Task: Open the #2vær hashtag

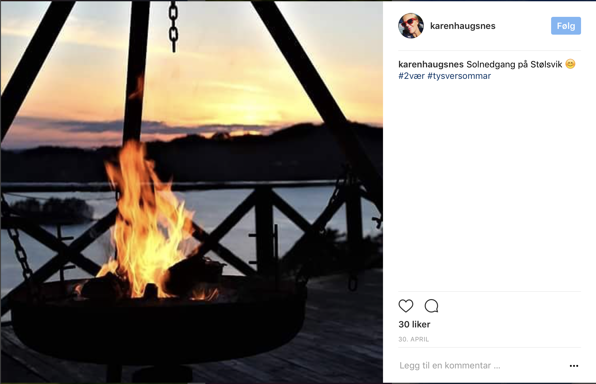Action: point(411,76)
